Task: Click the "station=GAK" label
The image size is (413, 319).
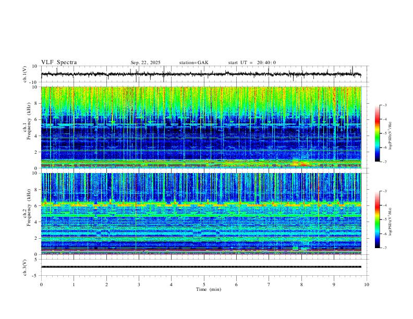Action: coord(194,63)
